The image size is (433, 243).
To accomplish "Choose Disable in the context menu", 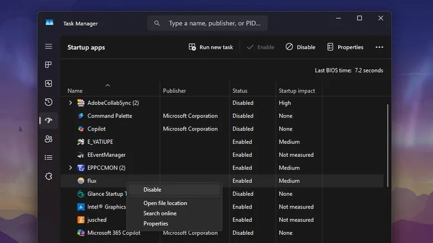I will pyautogui.click(x=153, y=190).
